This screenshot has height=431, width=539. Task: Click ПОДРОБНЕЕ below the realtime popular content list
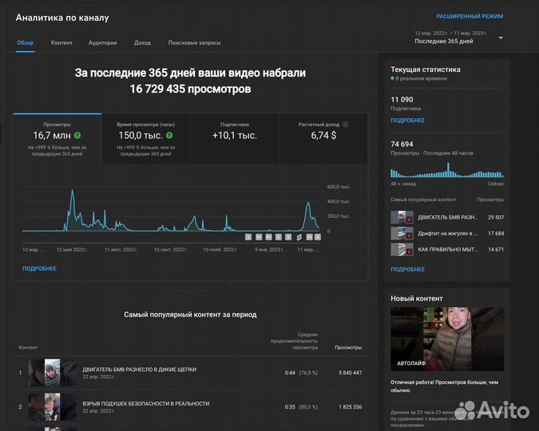pyautogui.click(x=408, y=270)
